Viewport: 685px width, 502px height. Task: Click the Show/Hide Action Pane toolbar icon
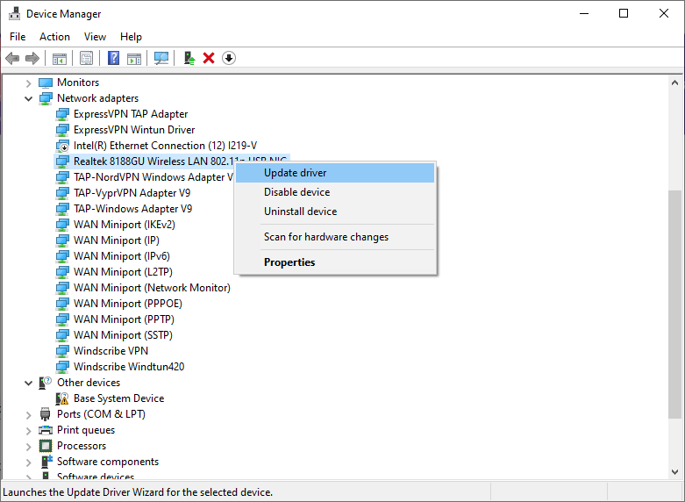tap(134, 58)
